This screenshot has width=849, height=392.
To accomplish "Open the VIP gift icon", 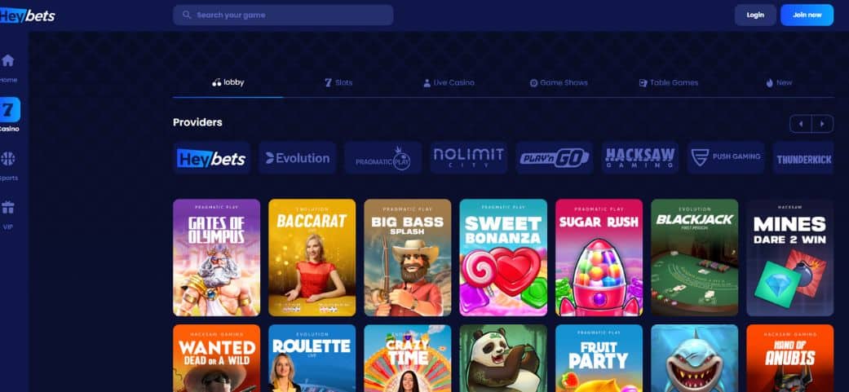I will click(x=8, y=208).
